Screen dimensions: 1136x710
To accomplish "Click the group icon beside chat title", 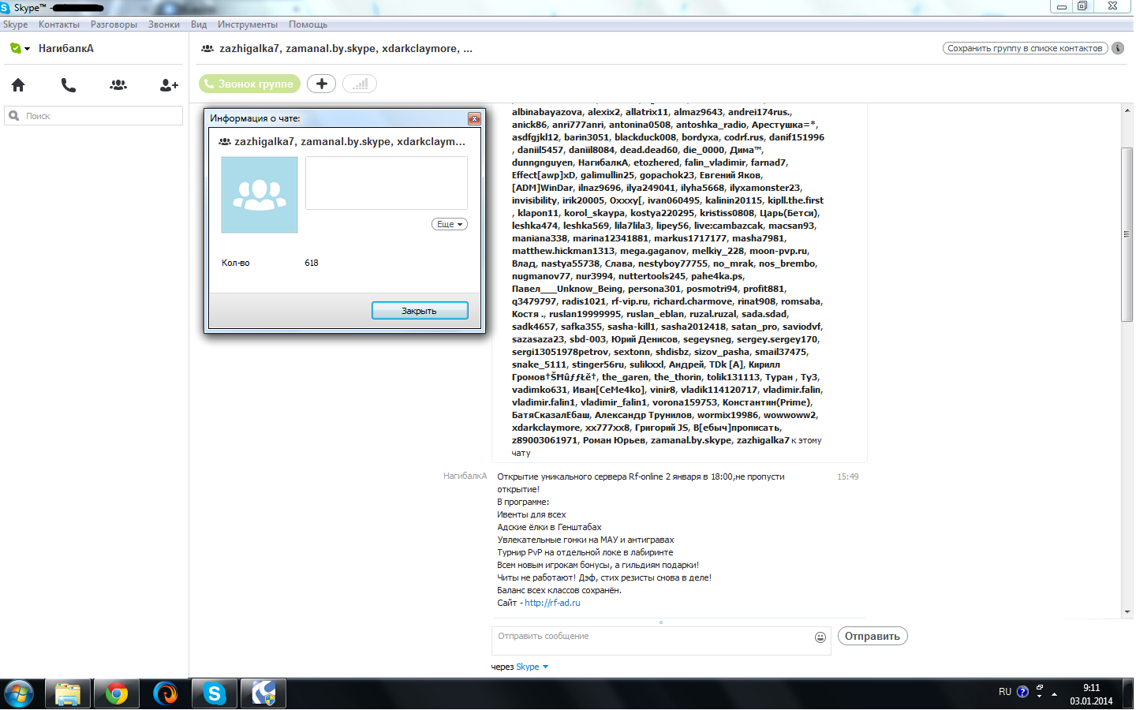I will [x=207, y=48].
